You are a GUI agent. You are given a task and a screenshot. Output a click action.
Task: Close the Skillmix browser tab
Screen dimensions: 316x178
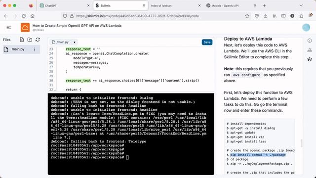144,5
